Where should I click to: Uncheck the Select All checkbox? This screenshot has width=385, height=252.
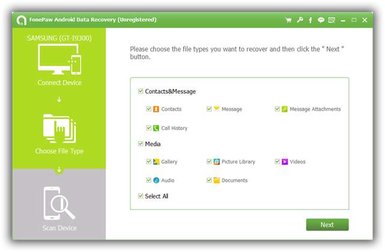pos(140,196)
